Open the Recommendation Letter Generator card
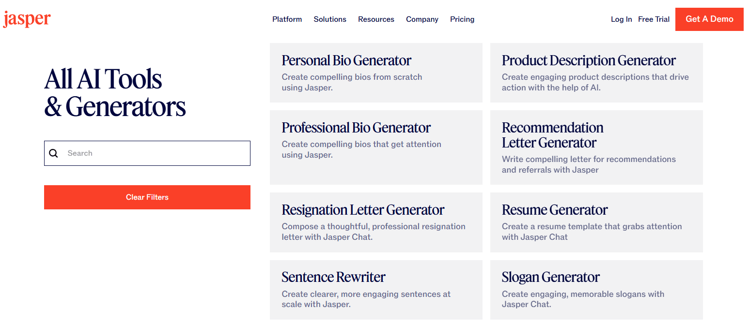This screenshot has height=323, width=749. click(596, 147)
